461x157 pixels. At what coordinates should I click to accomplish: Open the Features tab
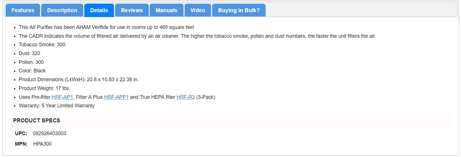click(23, 11)
